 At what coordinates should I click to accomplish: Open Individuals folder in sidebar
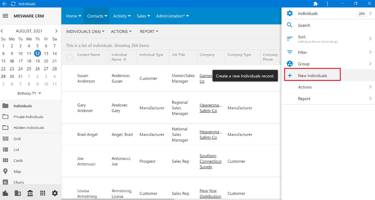[x=31, y=106]
